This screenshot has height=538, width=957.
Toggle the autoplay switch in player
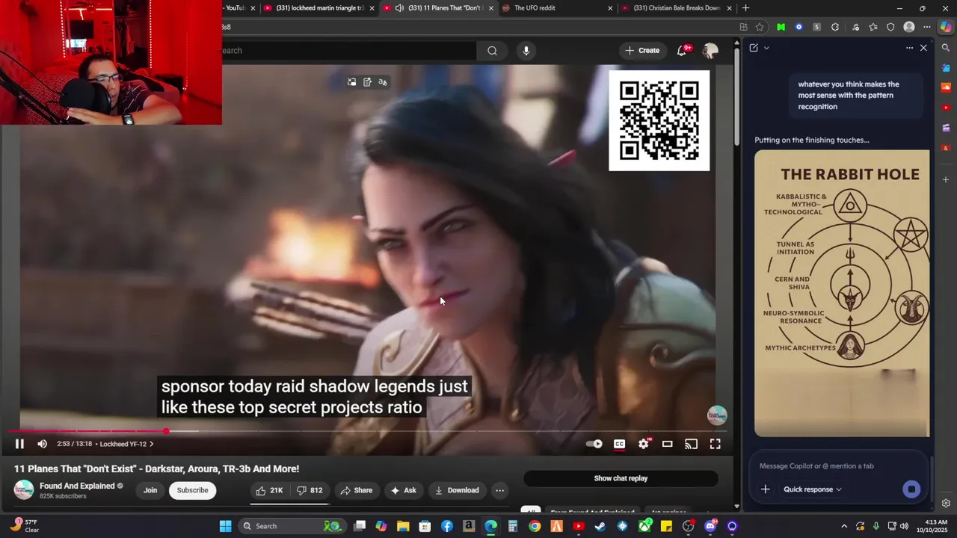coord(594,444)
